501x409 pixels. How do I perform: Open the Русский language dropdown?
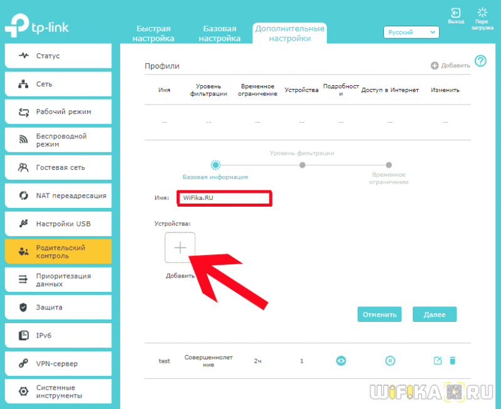pyautogui.click(x=411, y=33)
